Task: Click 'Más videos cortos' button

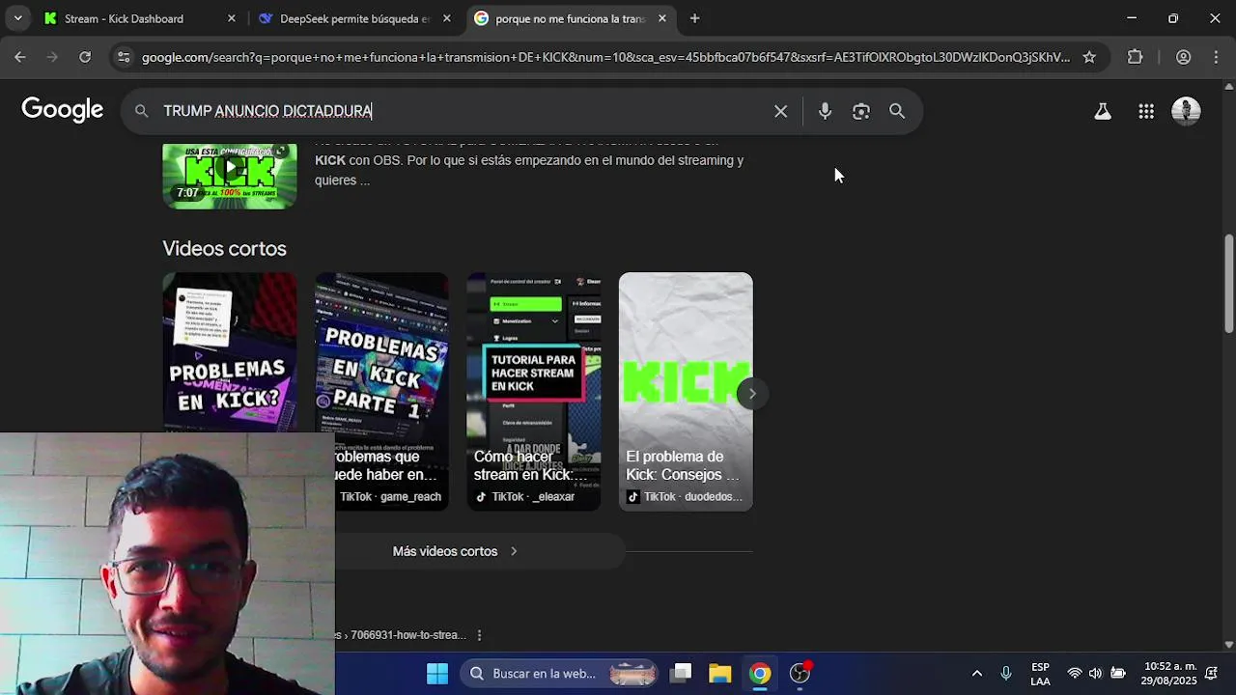Action: pos(455,551)
